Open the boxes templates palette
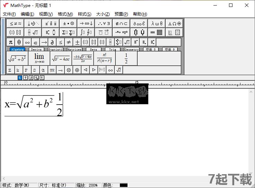This screenshot has width=255, height=188. 174,32
